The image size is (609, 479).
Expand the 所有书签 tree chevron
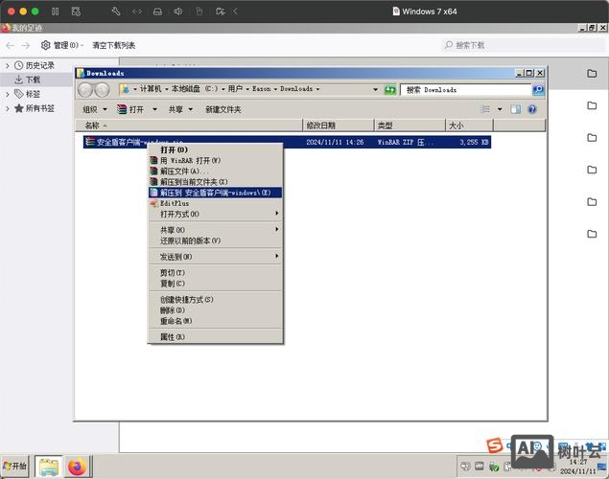pos(8,108)
